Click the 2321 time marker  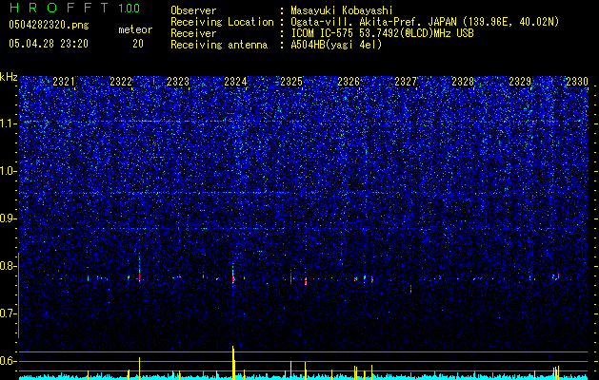coord(64,82)
